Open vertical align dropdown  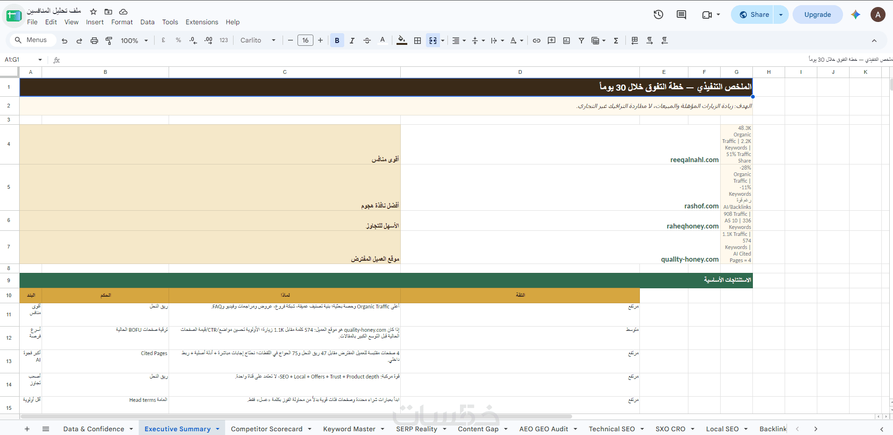(x=478, y=41)
